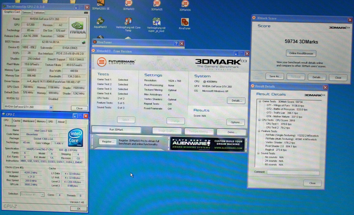The height and width of the screenshot is (215, 354).
Task: Collapse the Game Tests tree node
Action: tap(260, 101)
